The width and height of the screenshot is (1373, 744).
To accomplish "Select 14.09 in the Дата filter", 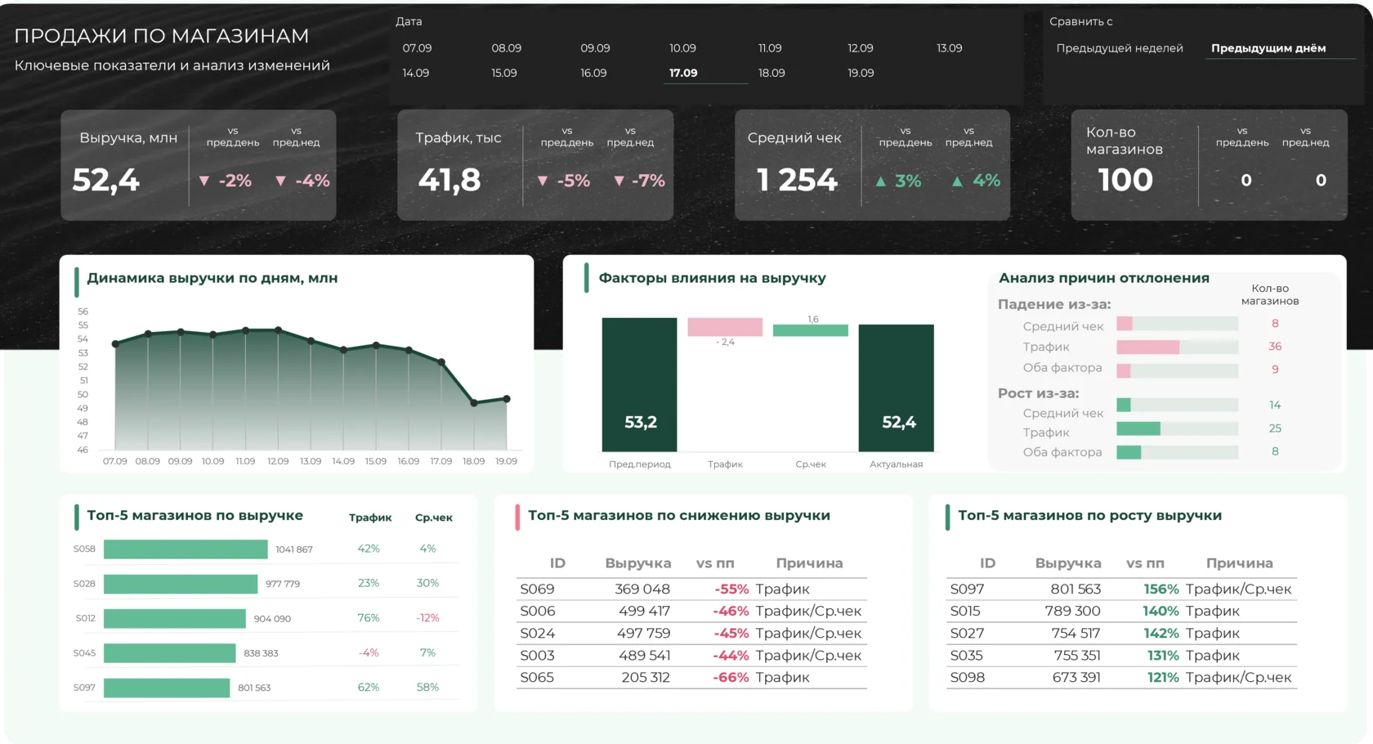I will [415, 73].
